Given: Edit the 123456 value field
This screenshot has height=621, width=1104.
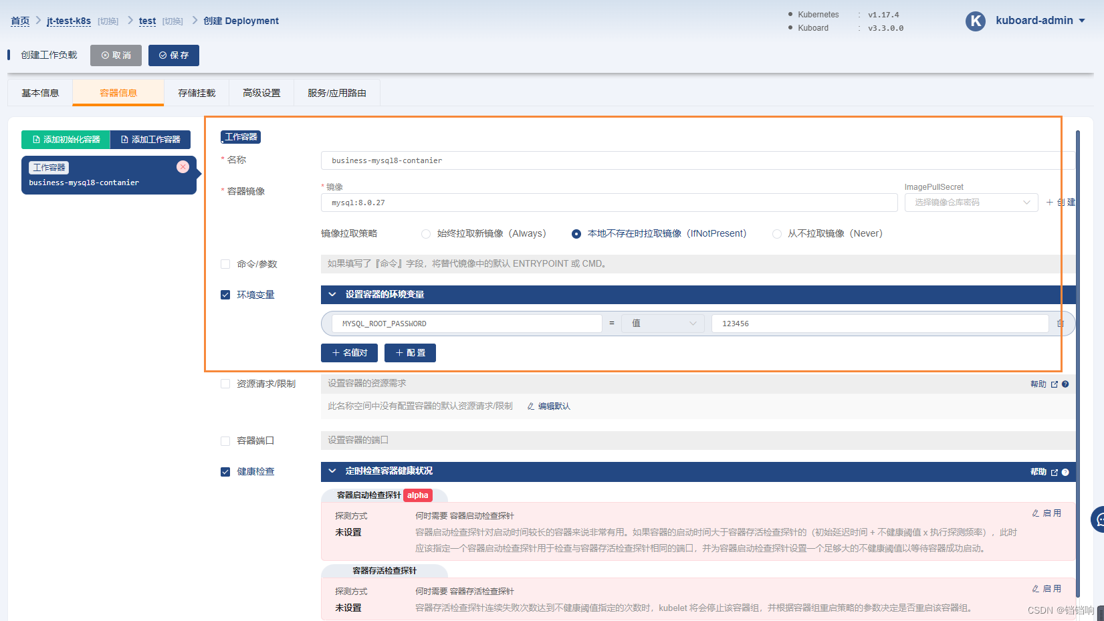Looking at the screenshot, I should point(880,324).
